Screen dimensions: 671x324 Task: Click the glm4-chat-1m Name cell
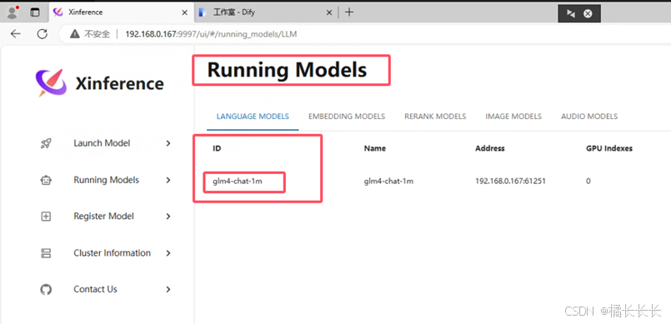(388, 182)
